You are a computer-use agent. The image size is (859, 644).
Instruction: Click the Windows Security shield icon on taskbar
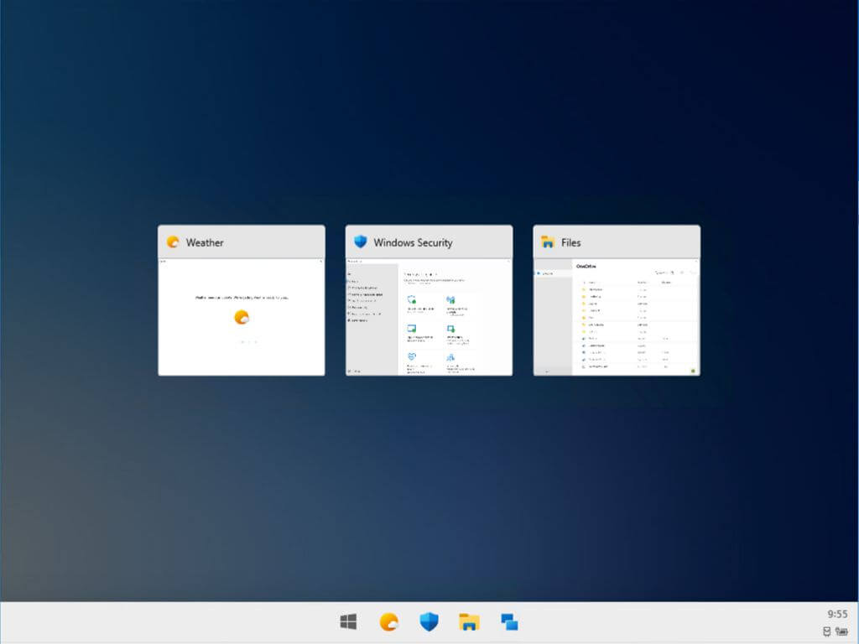pos(429,623)
